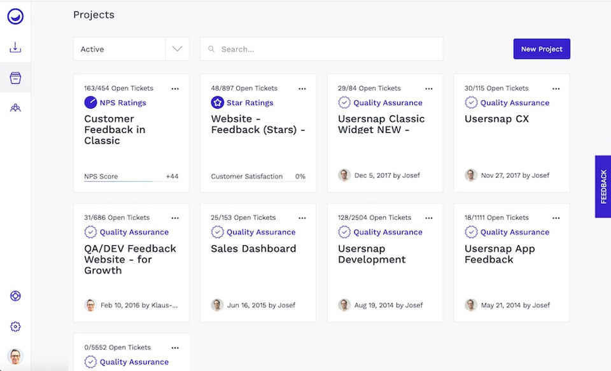The image size is (611, 371).
Task: Click the user avatar in sidebar
Action: pyautogui.click(x=15, y=356)
